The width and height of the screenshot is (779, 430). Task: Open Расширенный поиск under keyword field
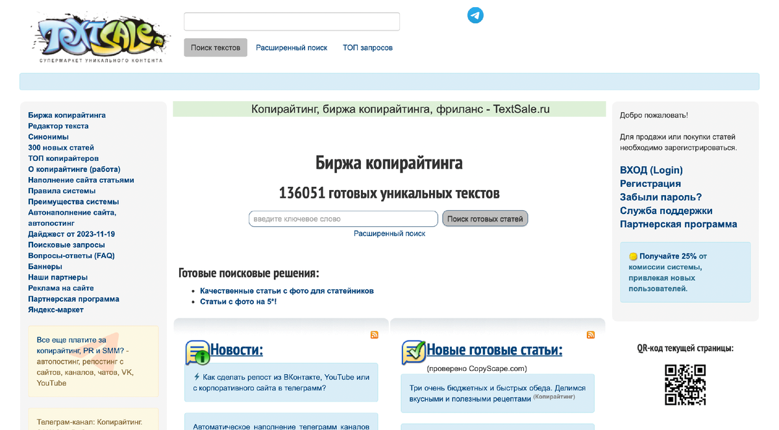point(389,233)
